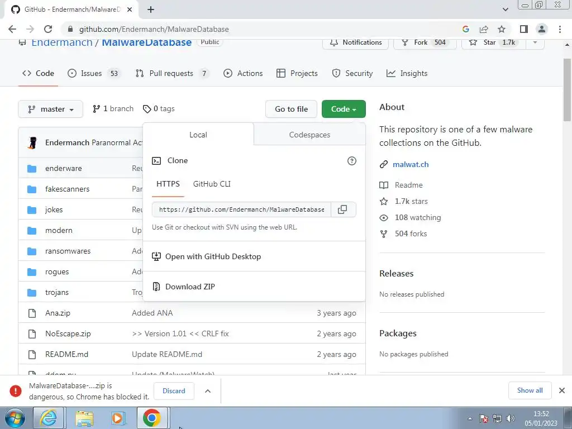Collapse the green Code dropdown button
This screenshot has height=429, width=572.
point(344,109)
